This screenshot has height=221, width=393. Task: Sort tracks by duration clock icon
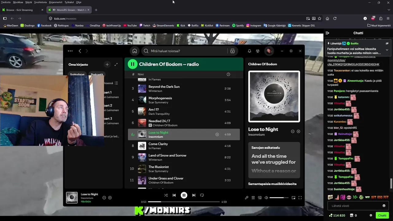(x=228, y=74)
